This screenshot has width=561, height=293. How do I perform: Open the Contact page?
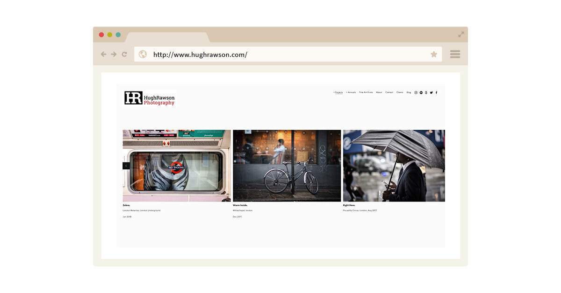[x=389, y=92]
